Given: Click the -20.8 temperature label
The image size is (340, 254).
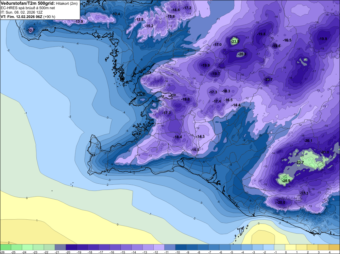Looking at the screenshot, I should [x=242, y=54].
